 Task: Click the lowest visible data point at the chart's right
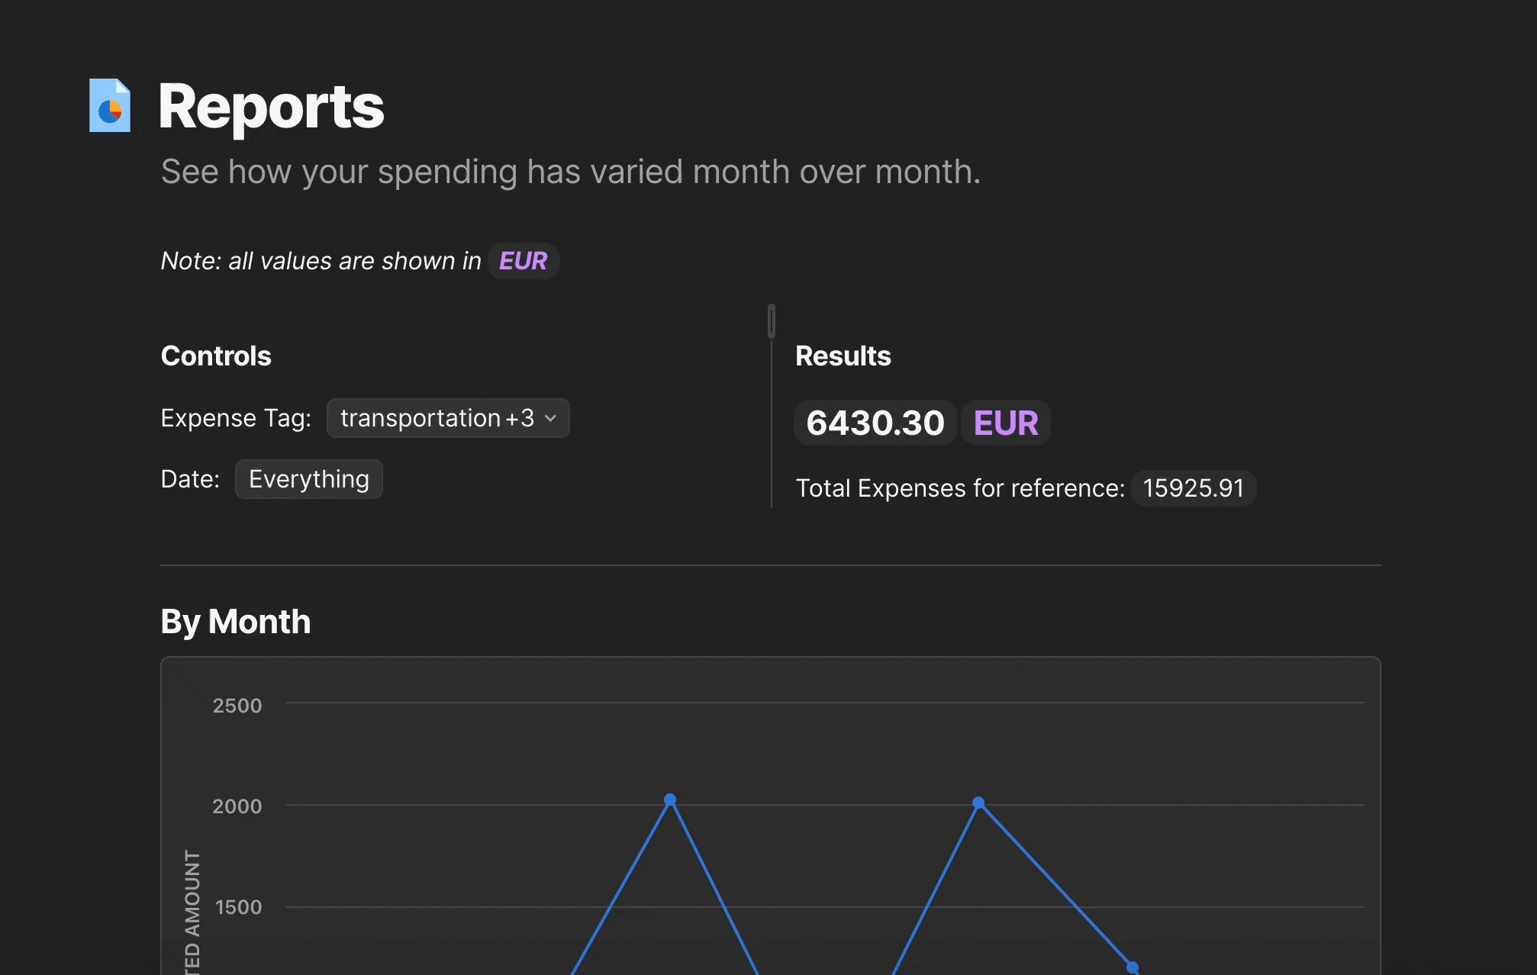click(x=1133, y=967)
